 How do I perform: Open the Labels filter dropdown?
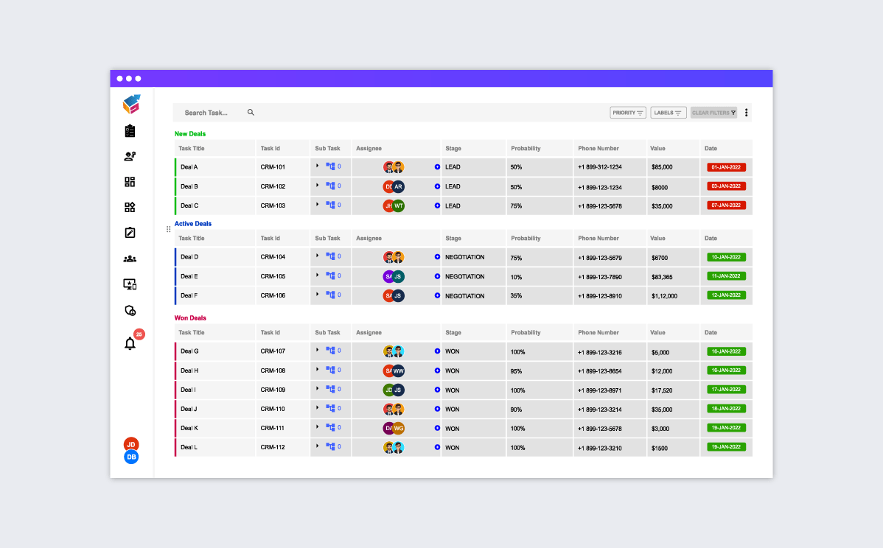pos(669,113)
